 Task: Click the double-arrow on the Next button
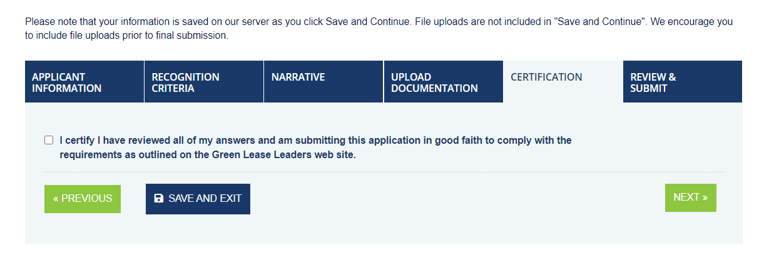(x=705, y=197)
